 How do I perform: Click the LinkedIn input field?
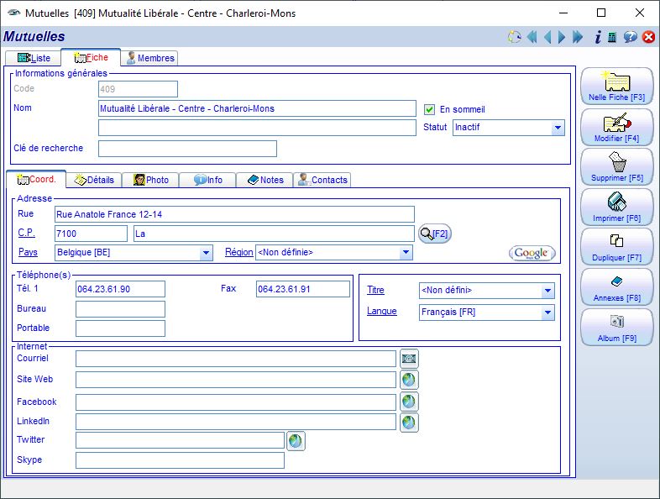[236, 422]
